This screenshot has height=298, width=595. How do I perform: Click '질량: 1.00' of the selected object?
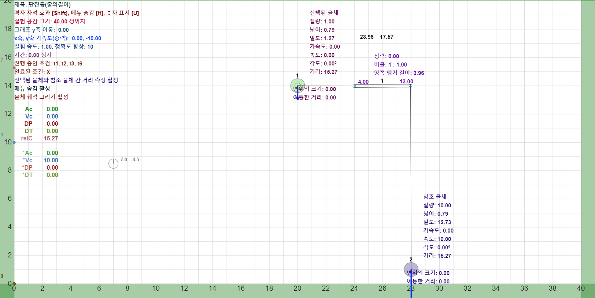(322, 21)
